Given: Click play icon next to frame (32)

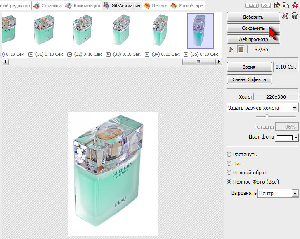Looking at the screenshot, I should click(69, 55).
